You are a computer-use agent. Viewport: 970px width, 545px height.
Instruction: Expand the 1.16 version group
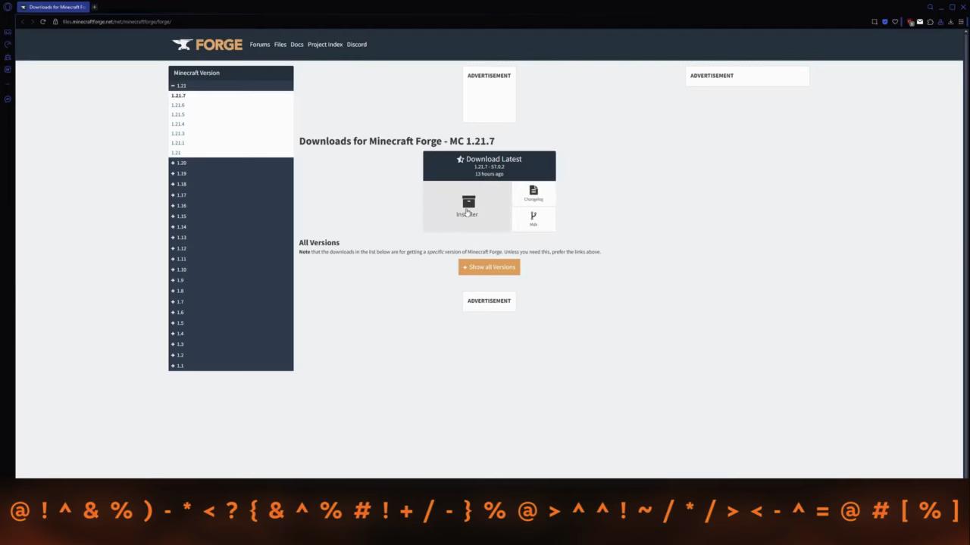click(179, 206)
